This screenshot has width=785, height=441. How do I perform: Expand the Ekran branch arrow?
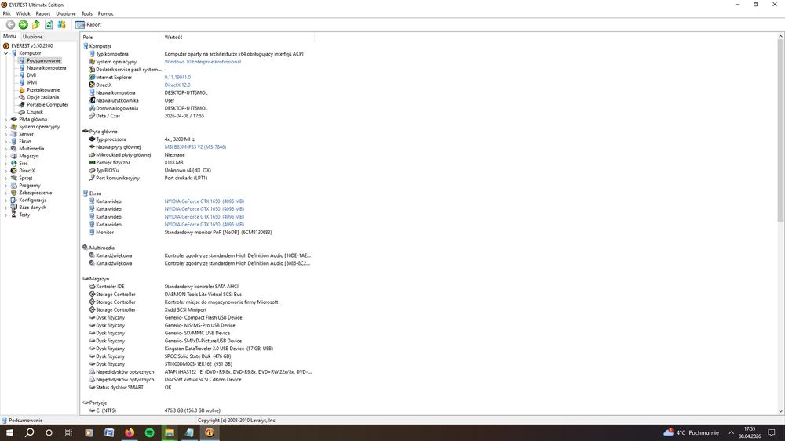(x=6, y=141)
